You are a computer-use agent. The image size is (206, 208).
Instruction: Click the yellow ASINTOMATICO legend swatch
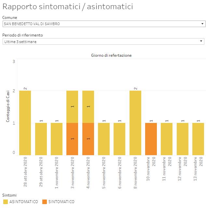(5, 202)
